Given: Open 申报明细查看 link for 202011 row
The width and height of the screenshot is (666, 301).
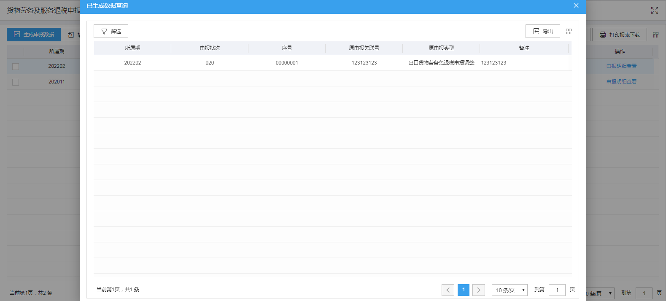Looking at the screenshot, I should pyautogui.click(x=621, y=82).
